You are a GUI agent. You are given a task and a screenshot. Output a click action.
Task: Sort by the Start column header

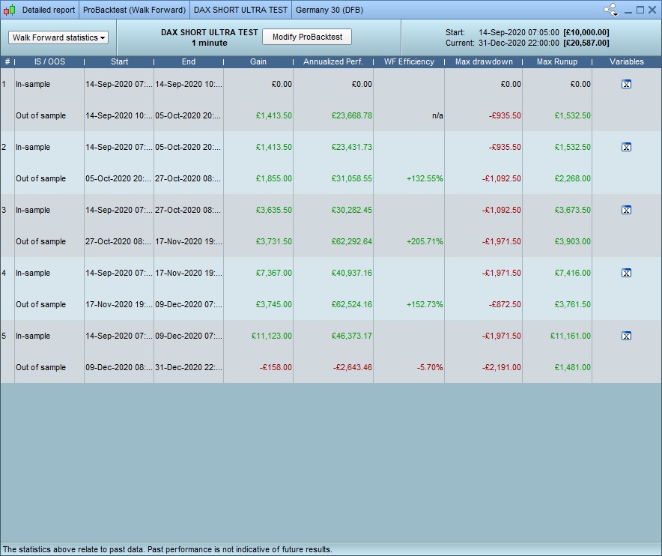pyautogui.click(x=119, y=61)
